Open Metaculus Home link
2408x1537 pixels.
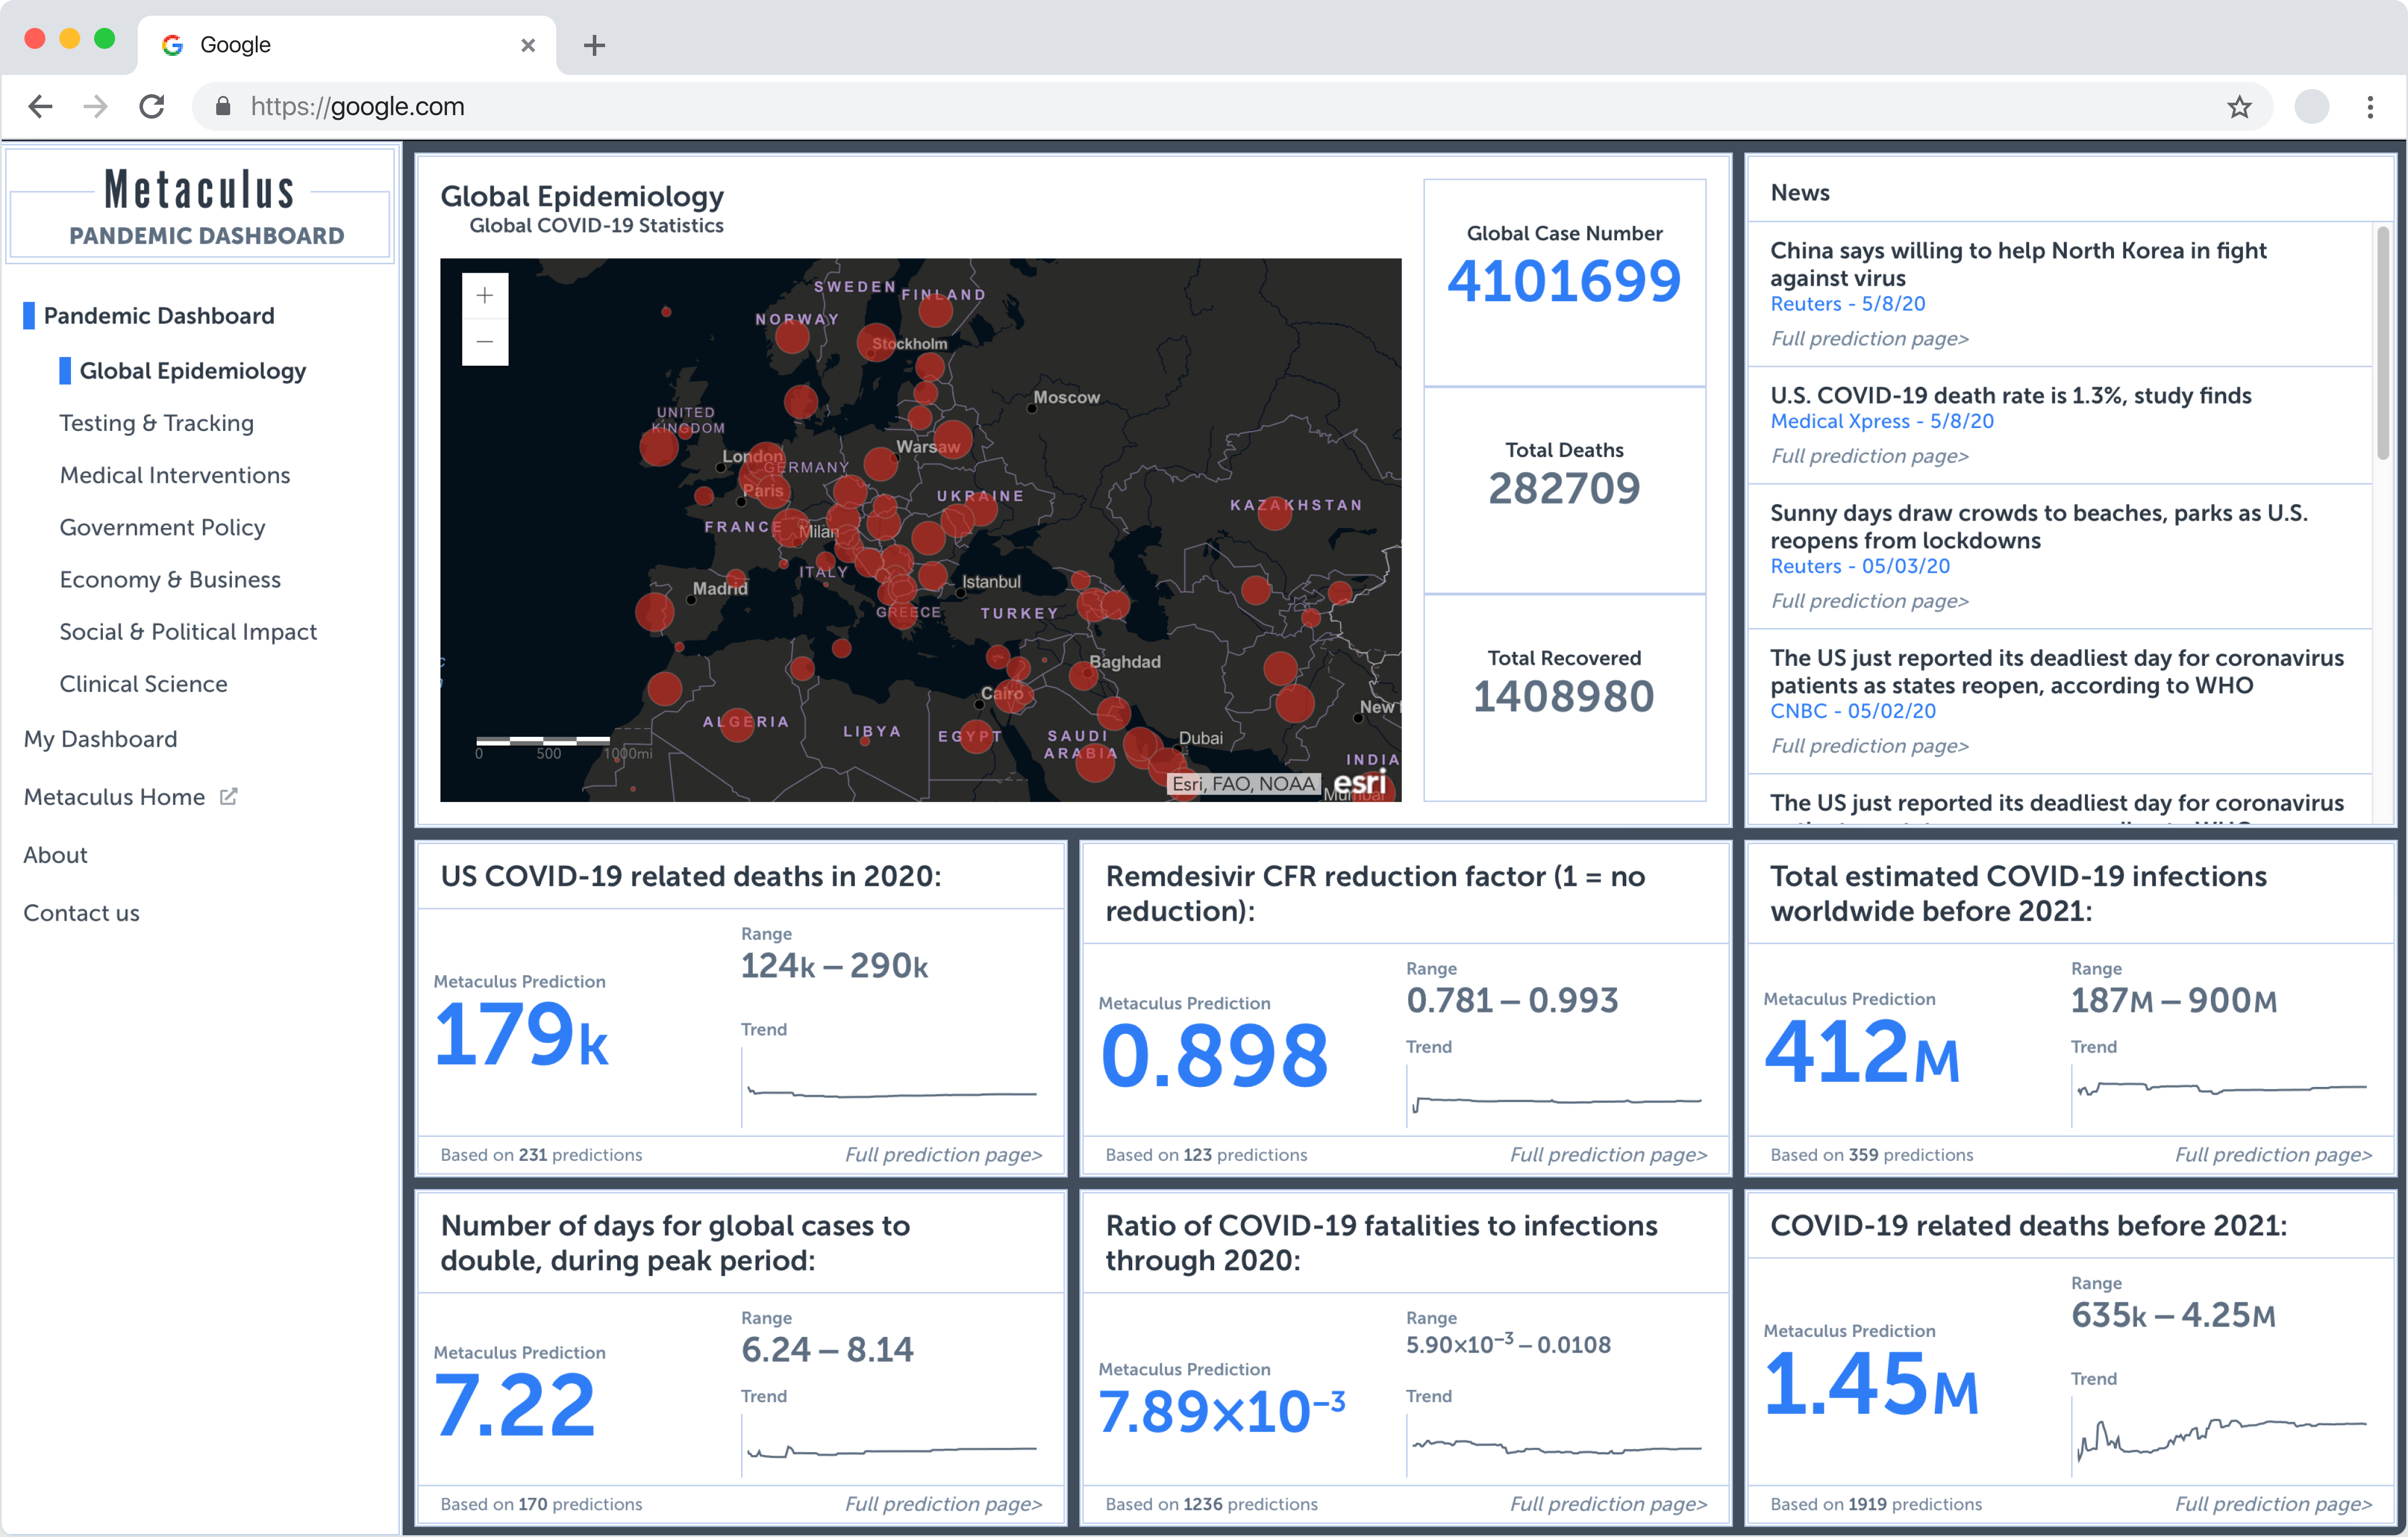tap(114, 797)
